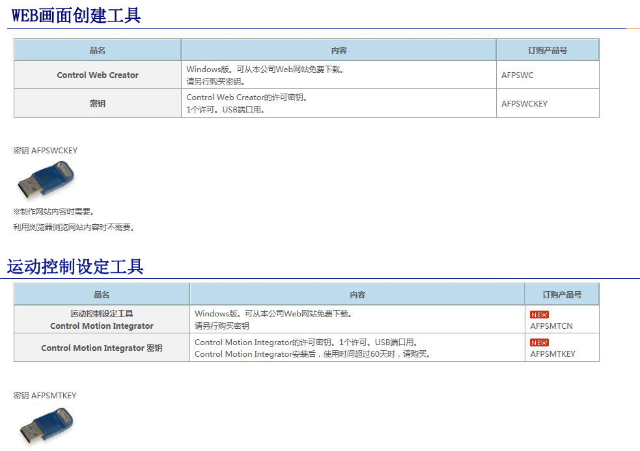Click the WEB画面创建工具 section heading
Viewport: 640px width, 451px height.
(x=76, y=16)
